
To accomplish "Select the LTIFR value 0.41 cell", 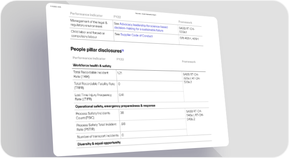I will pyautogui.click(x=151, y=97).
